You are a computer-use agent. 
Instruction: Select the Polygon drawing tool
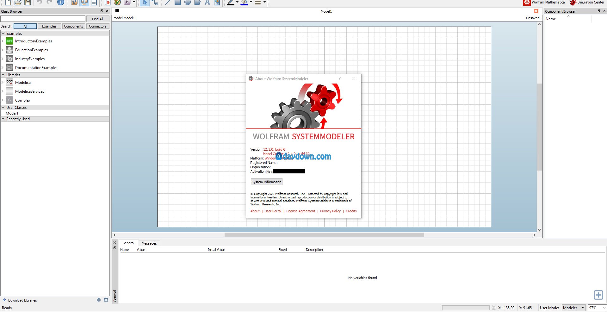(197, 3)
